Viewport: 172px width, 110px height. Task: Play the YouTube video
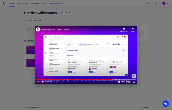(38, 82)
